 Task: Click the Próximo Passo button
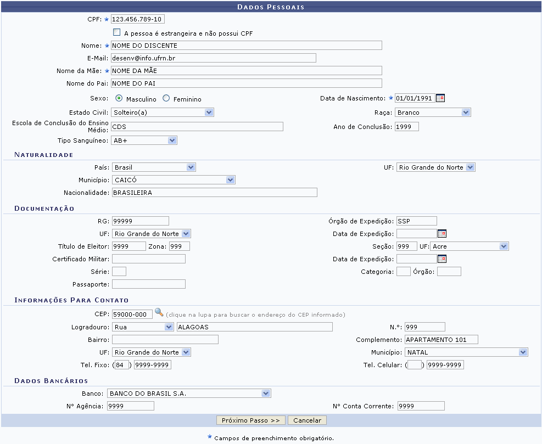coord(251,420)
